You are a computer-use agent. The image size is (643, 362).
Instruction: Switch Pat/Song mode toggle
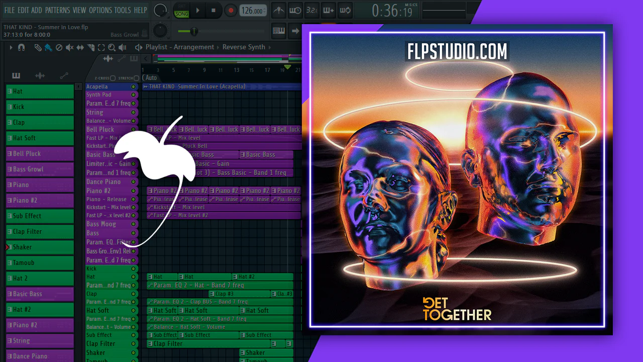[x=181, y=10]
